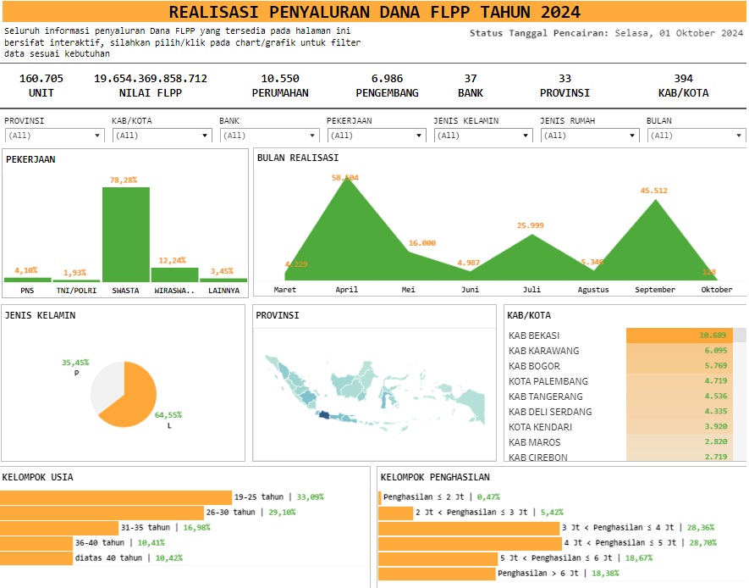Click the LAINNYA axis label
749x588 pixels.
click(x=223, y=290)
